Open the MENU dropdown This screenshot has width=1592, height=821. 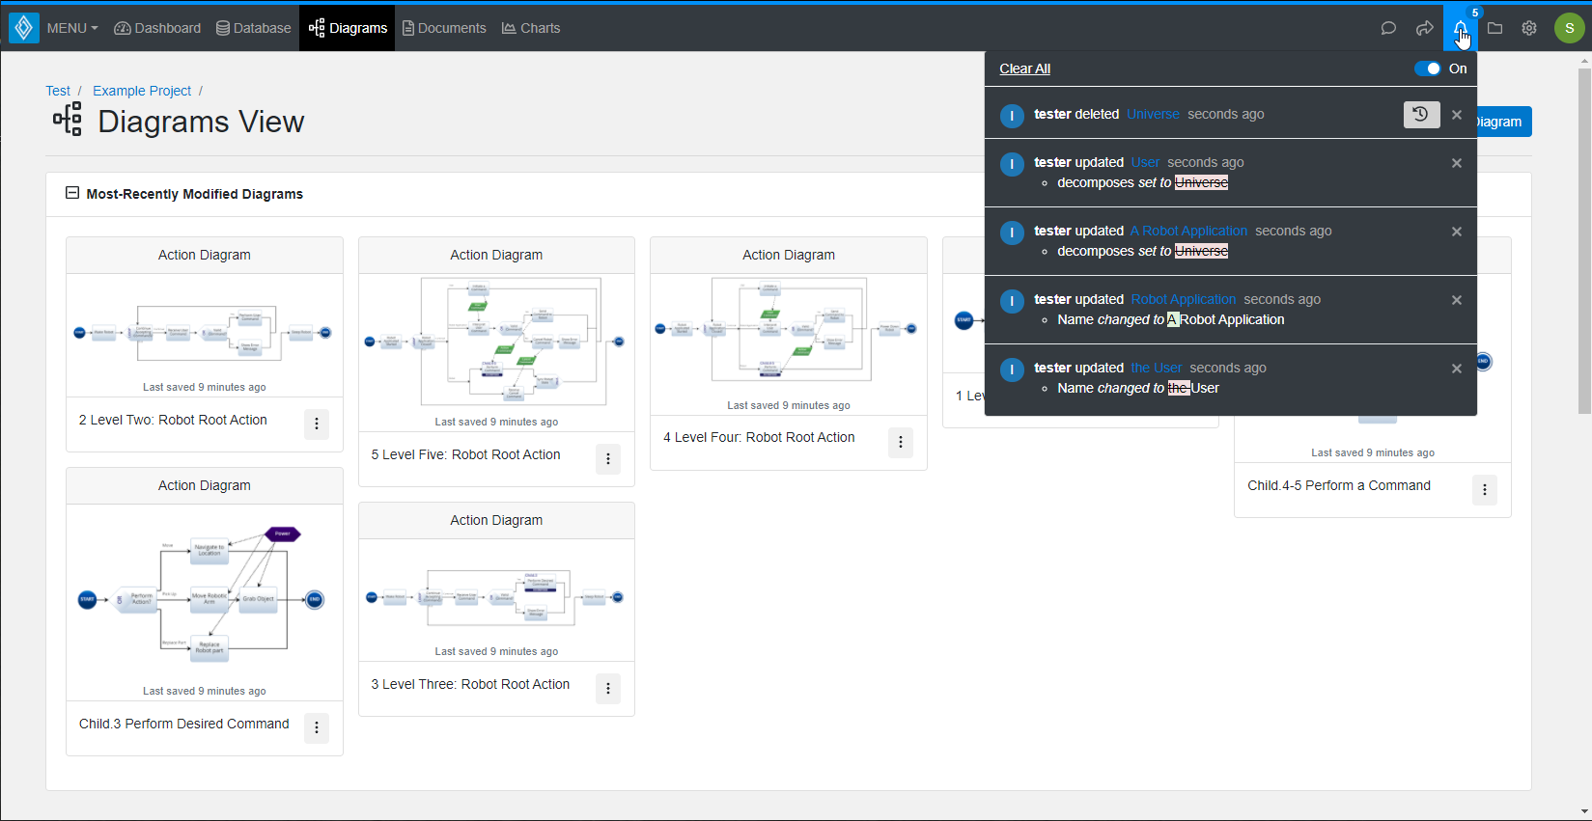pos(71,28)
